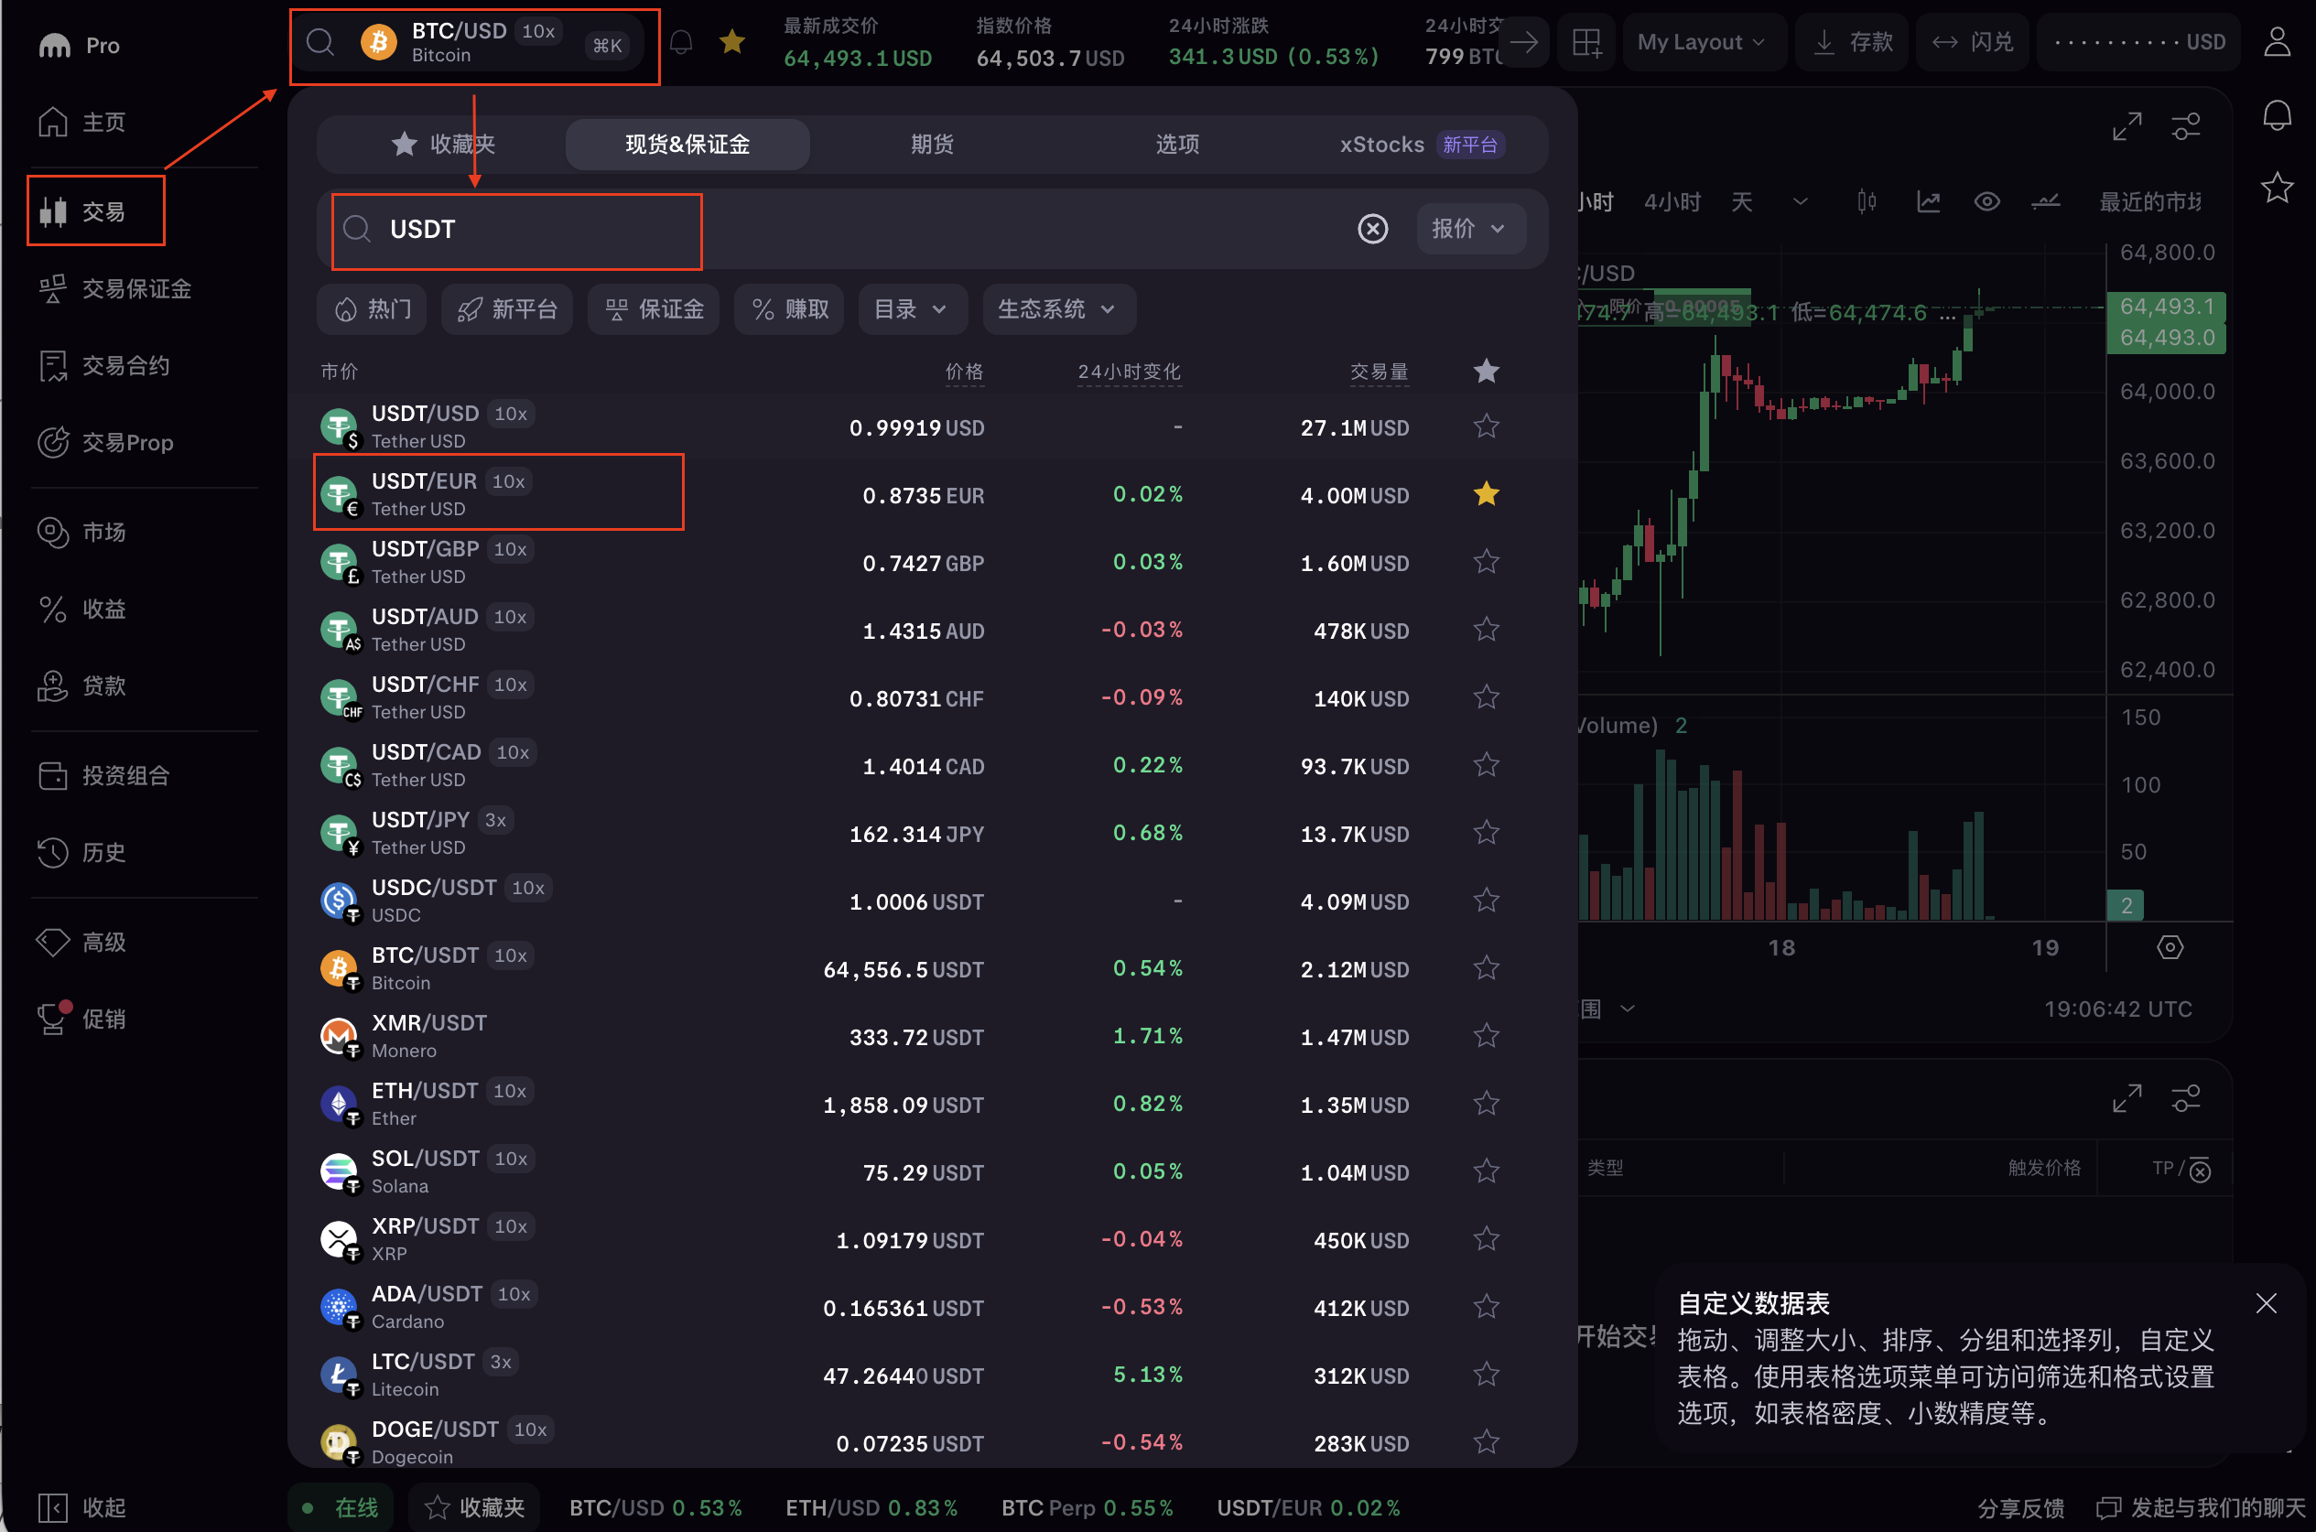Open 历史 history in the sidebar

point(82,852)
